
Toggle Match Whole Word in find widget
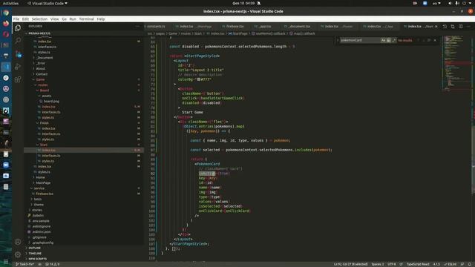click(389, 40)
